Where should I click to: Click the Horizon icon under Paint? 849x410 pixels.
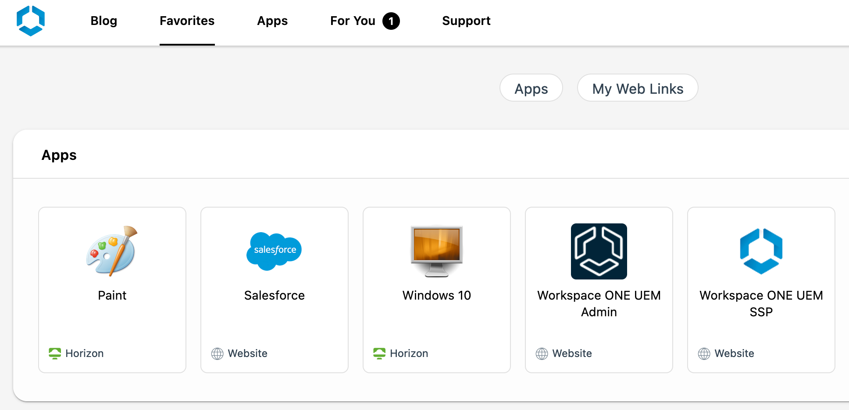pyautogui.click(x=55, y=353)
